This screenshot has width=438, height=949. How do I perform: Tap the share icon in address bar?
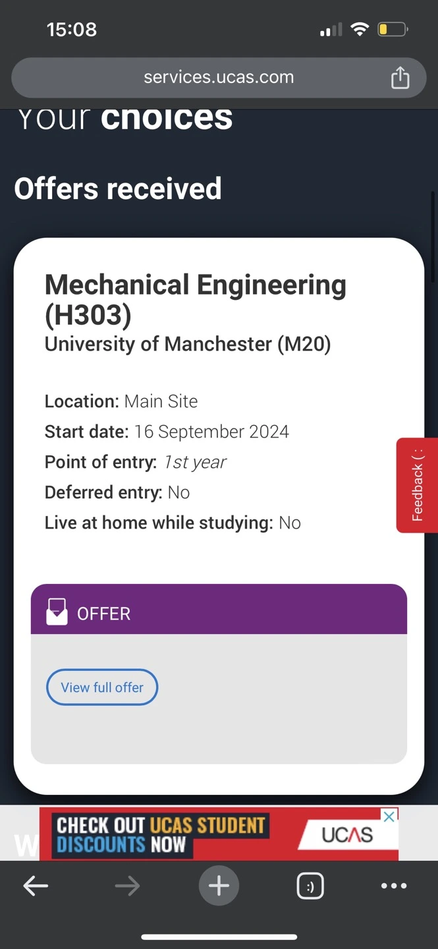[400, 78]
